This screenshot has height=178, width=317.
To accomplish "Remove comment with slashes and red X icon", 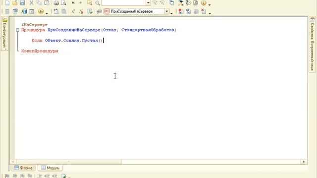I will (x=81, y=11).
